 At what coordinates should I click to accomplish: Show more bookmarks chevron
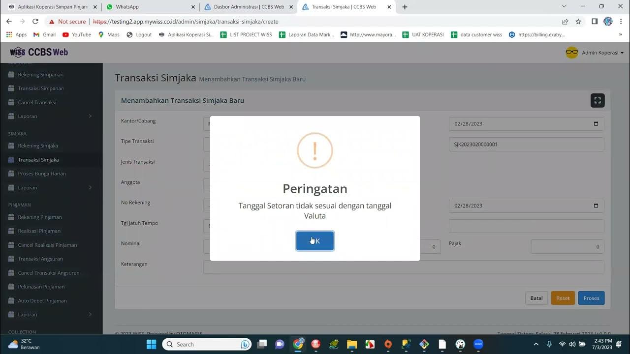click(x=620, y=35)
